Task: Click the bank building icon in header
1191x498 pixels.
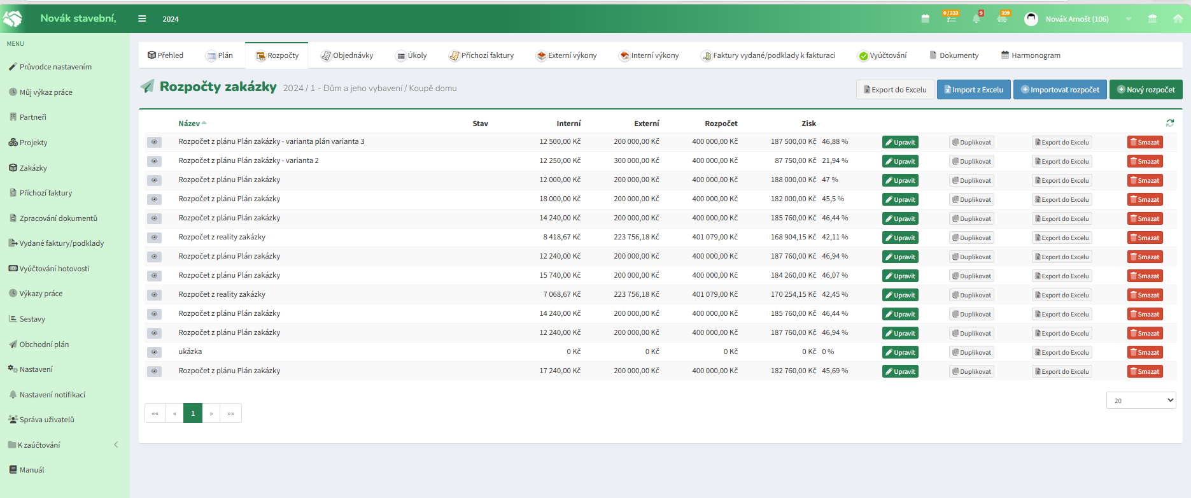Action: (1152, 18)
